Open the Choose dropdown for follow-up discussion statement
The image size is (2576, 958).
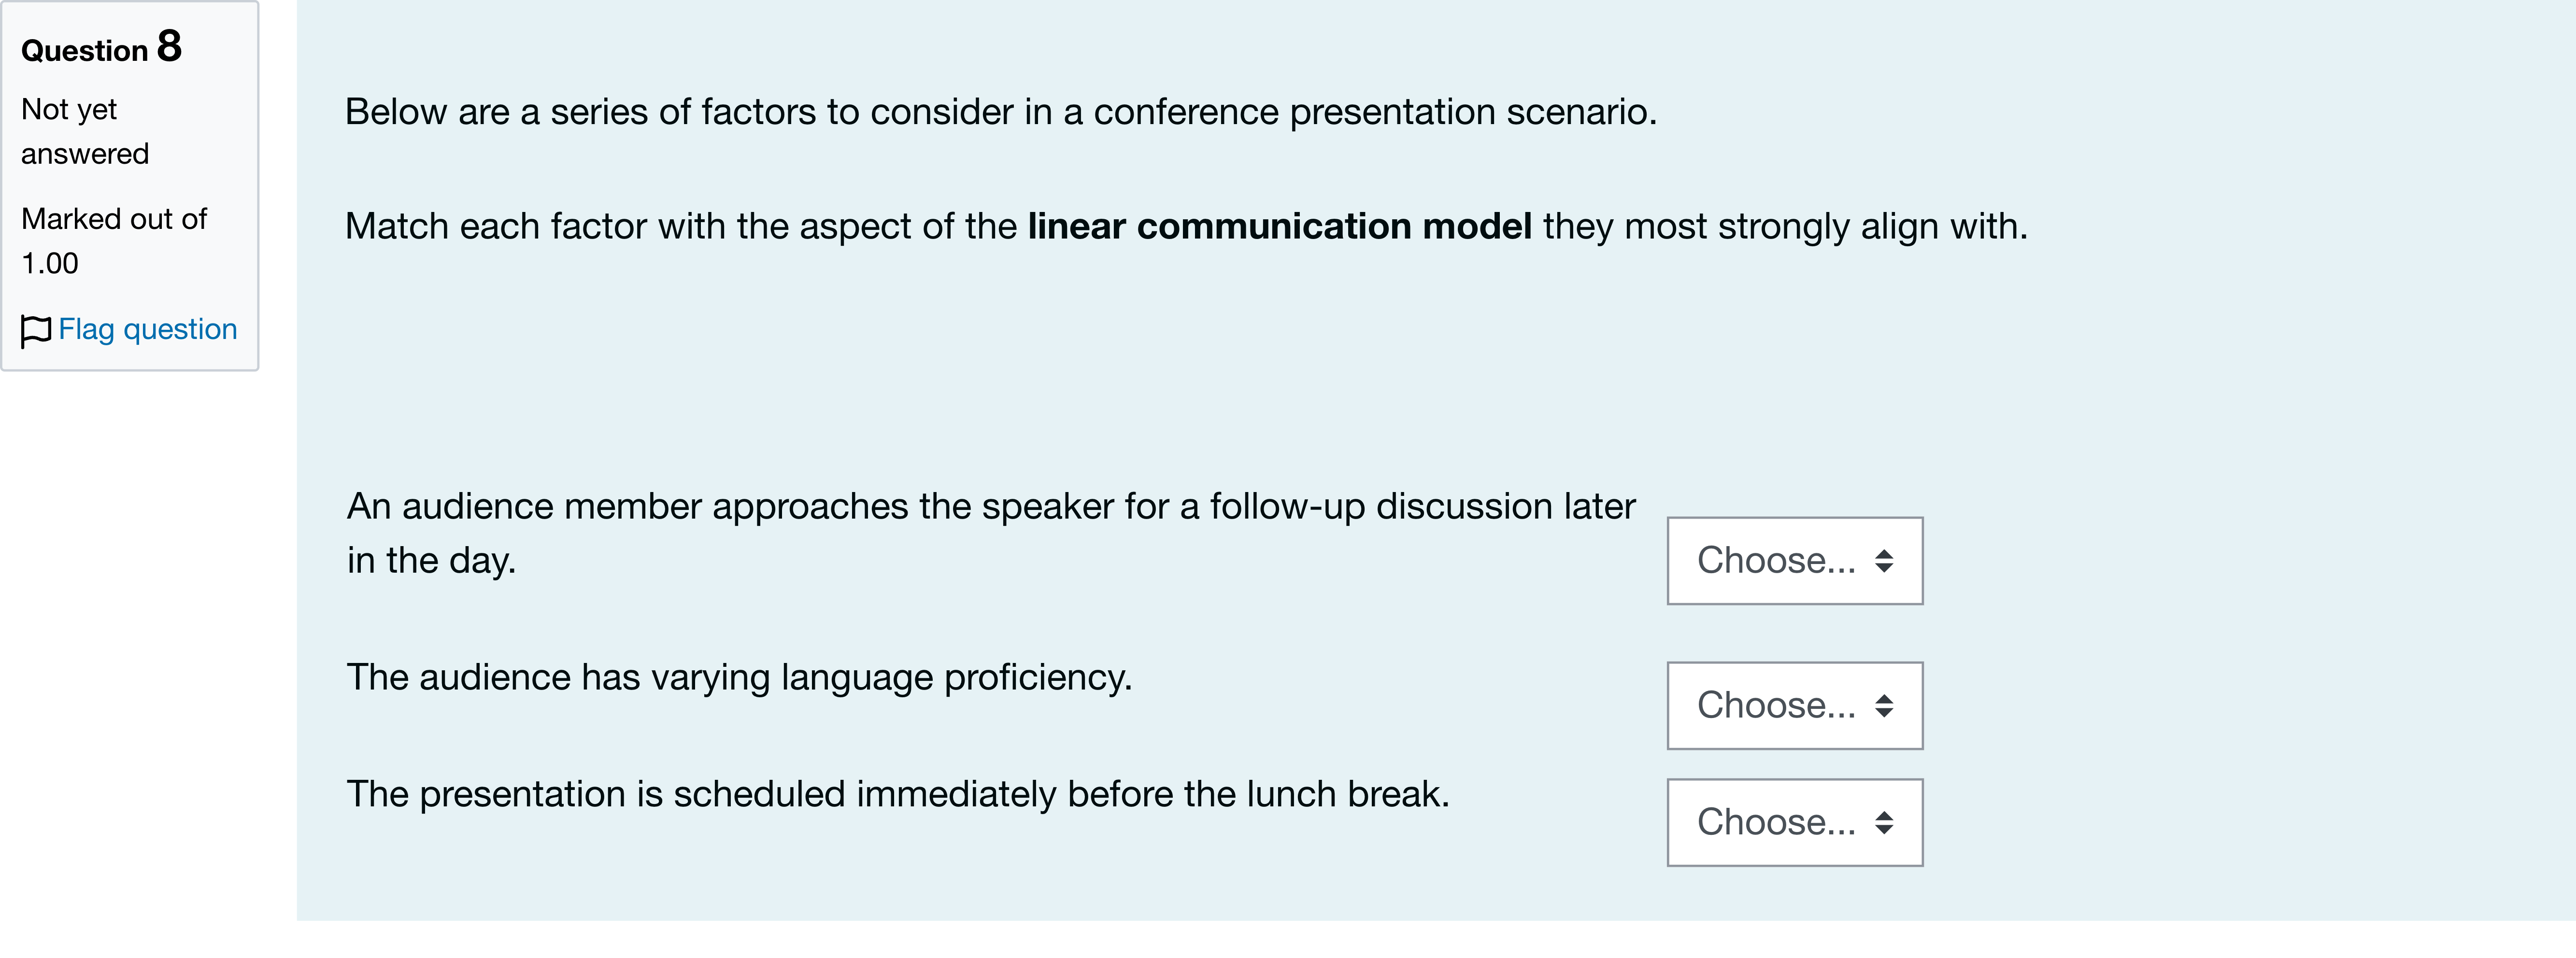pyautogui.click(x=1794, y=561)
